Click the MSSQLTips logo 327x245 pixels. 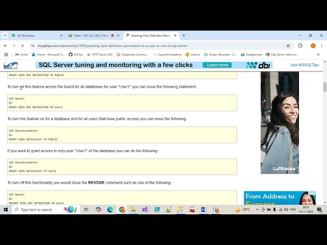click(11, 65)
